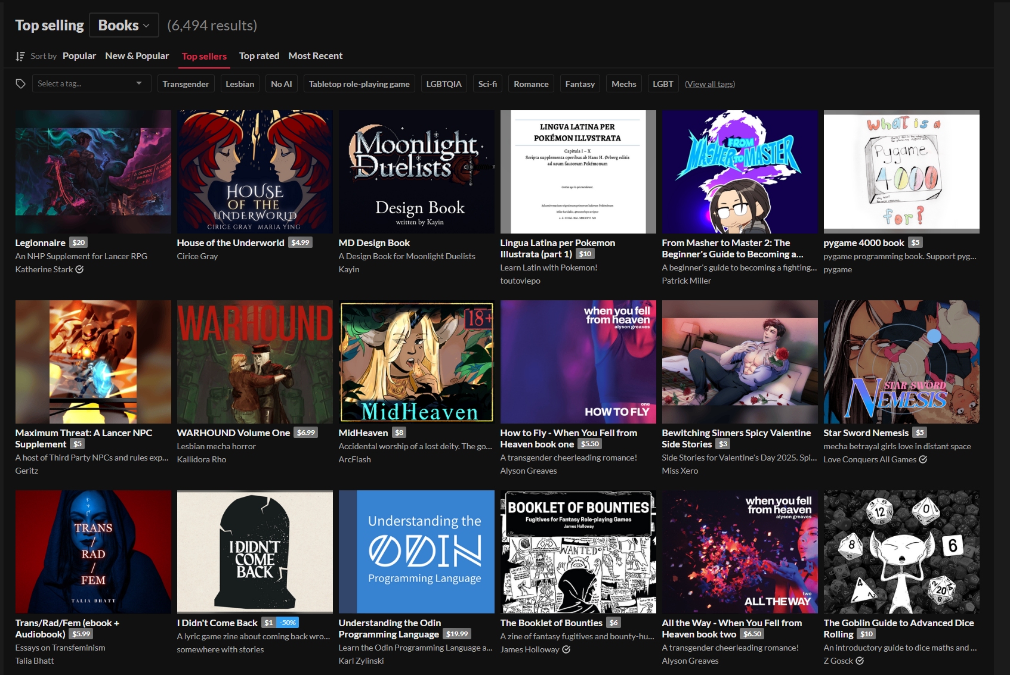Image resolution: width=1010 pixels, height=675 pixels.
Task: Select the Most Recent sort tab
Action: click(x=315, y=56)
